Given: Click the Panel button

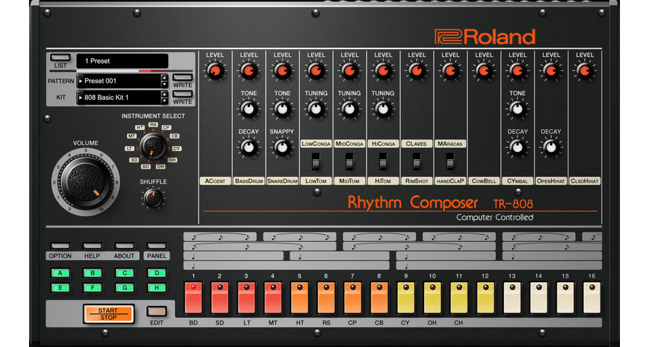Looking at the screenshot, I should [x=157, y=246].
